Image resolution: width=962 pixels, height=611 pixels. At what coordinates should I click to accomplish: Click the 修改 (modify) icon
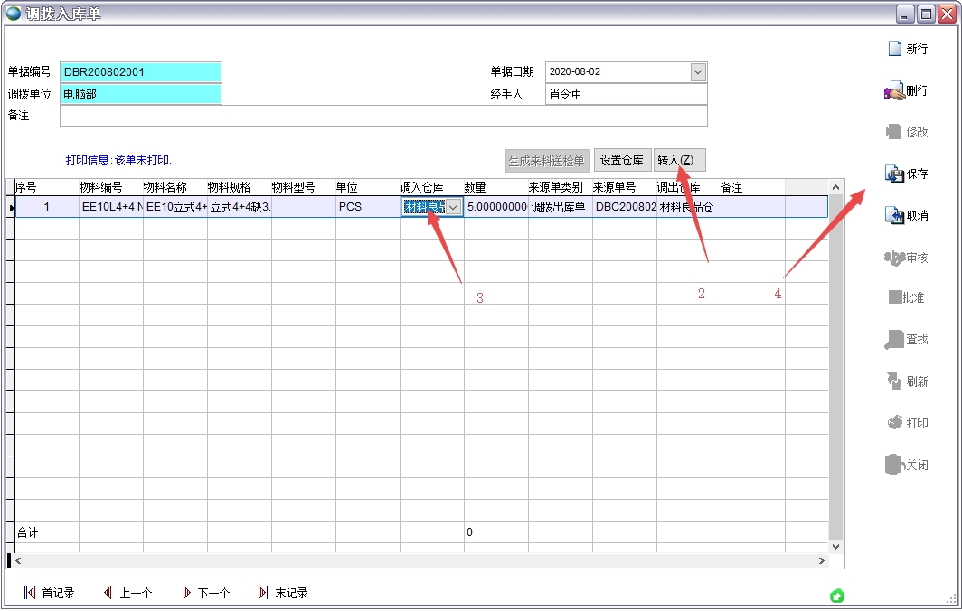(x=893, y=132)
